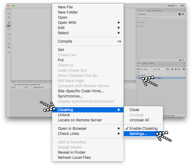Open the CC Libraries panel options menu

coord(184,11)
